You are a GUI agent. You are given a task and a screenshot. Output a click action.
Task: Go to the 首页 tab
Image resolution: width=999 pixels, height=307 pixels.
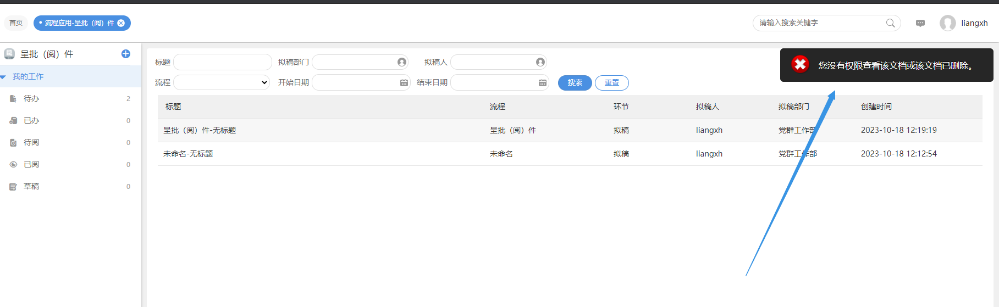[x=16, y=23]
